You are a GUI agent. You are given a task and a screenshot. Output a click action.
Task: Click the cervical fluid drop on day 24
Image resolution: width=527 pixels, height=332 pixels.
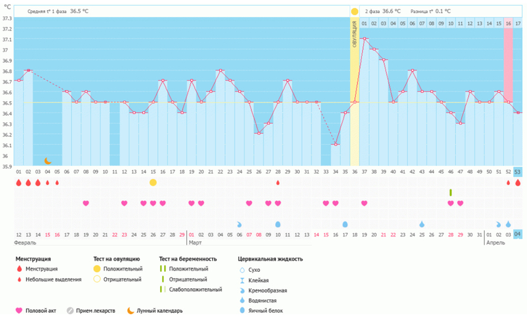click(240, 224)
